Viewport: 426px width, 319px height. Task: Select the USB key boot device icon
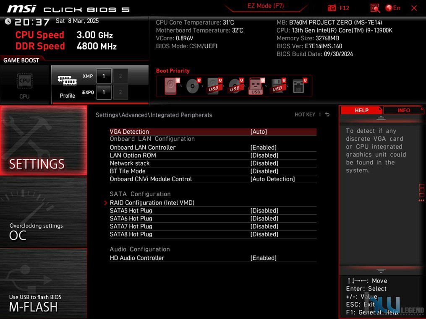[x=256, y=86]
